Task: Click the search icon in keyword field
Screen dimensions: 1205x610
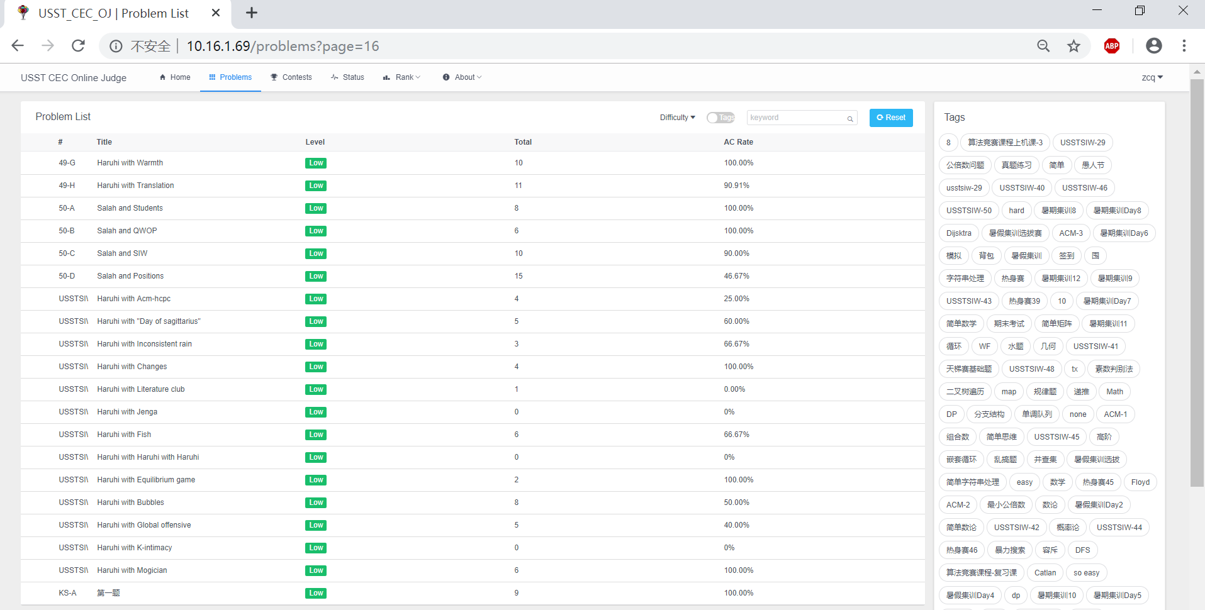Action: (849, 118)
